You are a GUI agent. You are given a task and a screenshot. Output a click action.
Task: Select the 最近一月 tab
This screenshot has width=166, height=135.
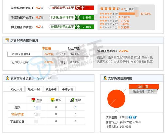34,89
